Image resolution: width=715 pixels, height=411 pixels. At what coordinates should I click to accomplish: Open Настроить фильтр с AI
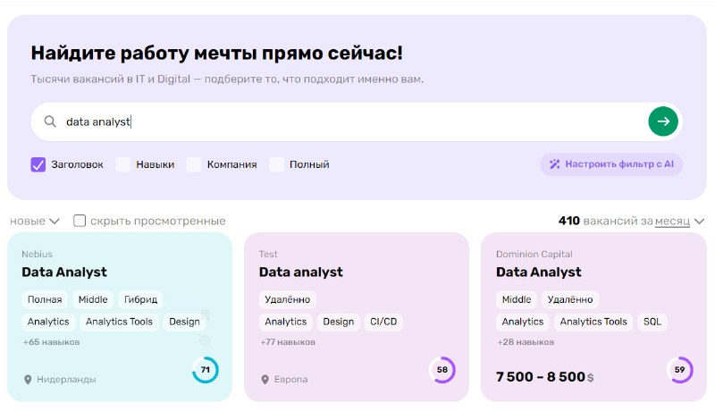[x=611, y=164]
